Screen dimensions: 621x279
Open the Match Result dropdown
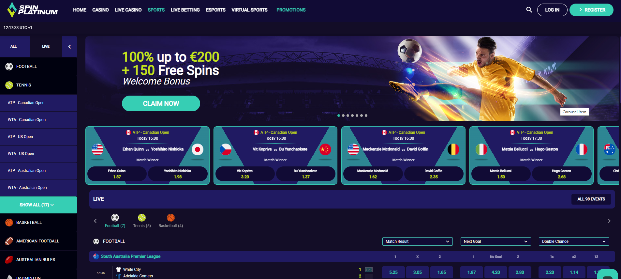coord(417,241)
